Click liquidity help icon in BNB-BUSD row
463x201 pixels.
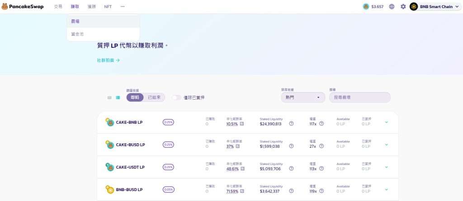291,191
